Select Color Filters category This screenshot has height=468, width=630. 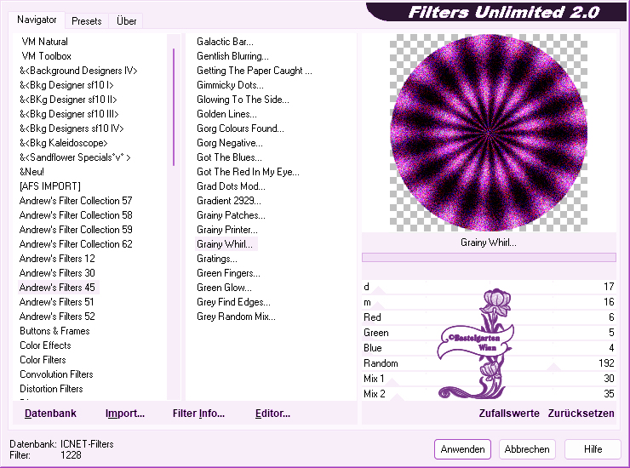click(x=43, y=360)
